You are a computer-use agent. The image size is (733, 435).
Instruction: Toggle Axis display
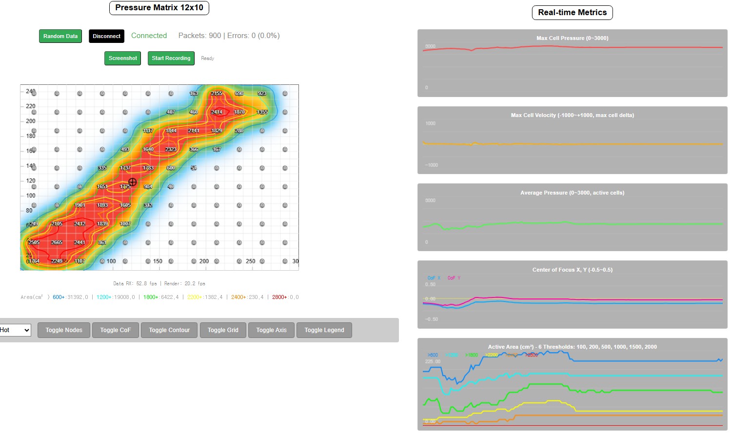point(271,330)
